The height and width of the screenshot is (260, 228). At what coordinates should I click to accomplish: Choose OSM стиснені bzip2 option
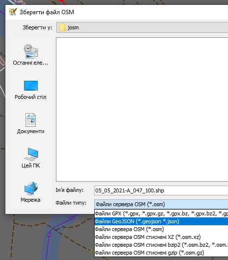pos(161,245)
